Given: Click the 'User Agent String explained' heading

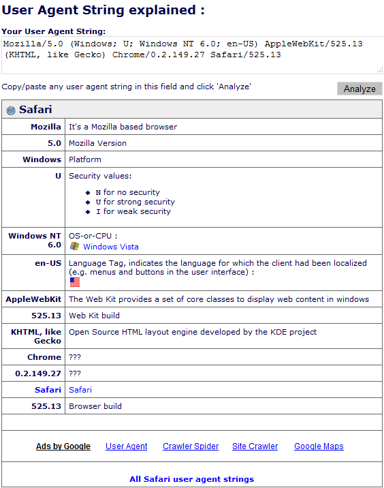Looking at the screenshot, I should coord(103,10).
